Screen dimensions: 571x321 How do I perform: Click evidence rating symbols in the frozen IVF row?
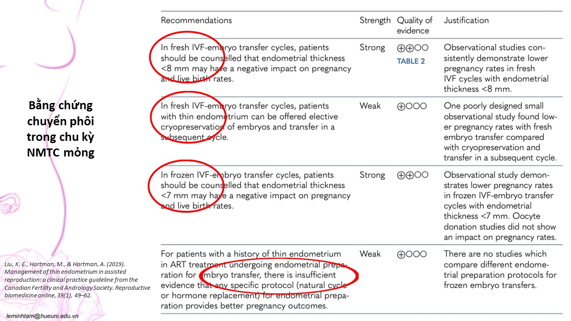pos(412,175)
